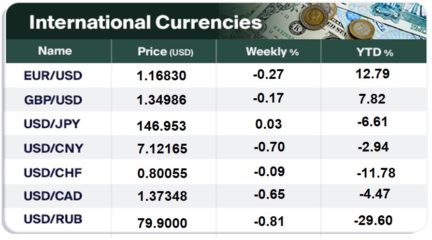Select the USD/RUB currency pair

tap(53, 219)
